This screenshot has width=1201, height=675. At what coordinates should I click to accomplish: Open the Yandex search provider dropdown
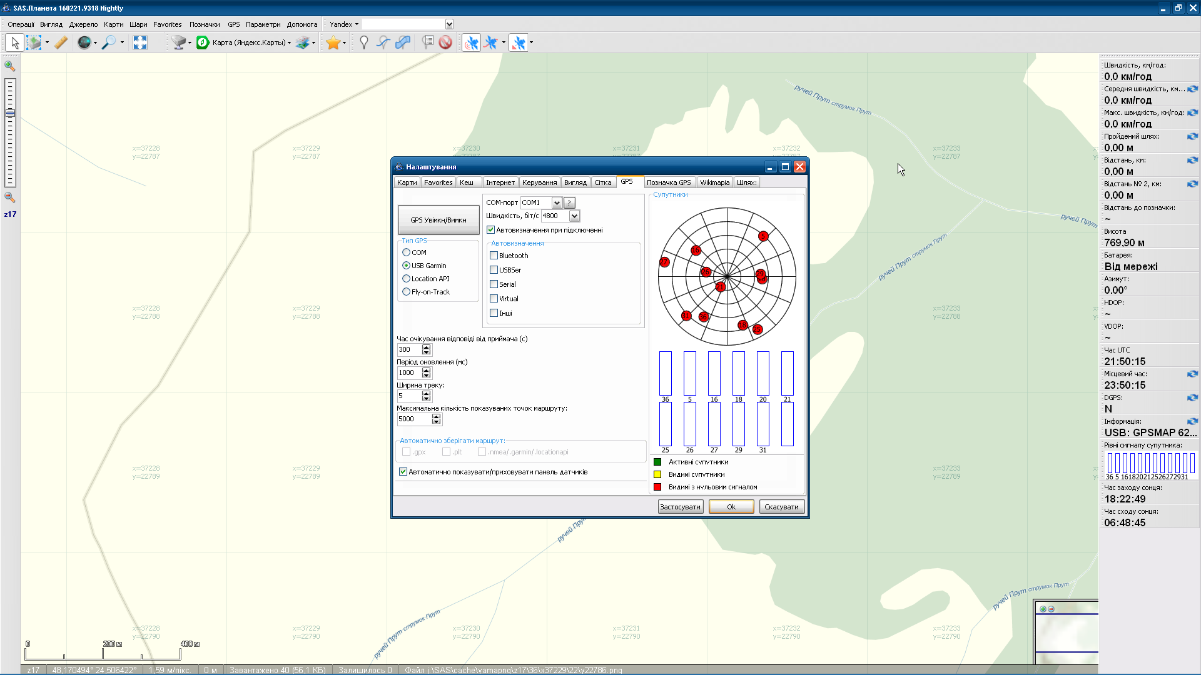(345, 24)
